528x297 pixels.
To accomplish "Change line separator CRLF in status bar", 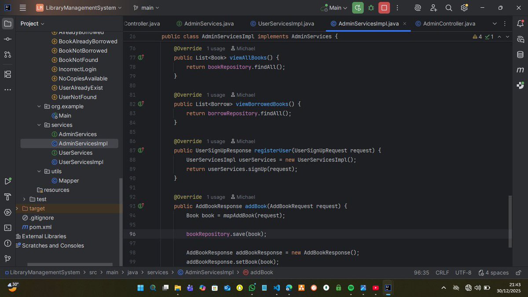I will pos(442,272).
